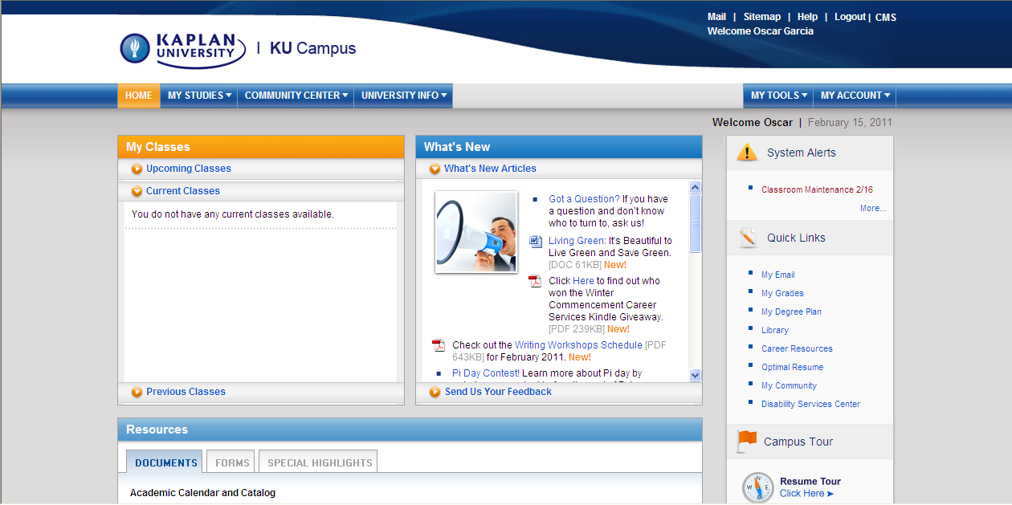Click the 'Resume Tour' label text
Screen dimensions: 1012x505
coord(810,482)
